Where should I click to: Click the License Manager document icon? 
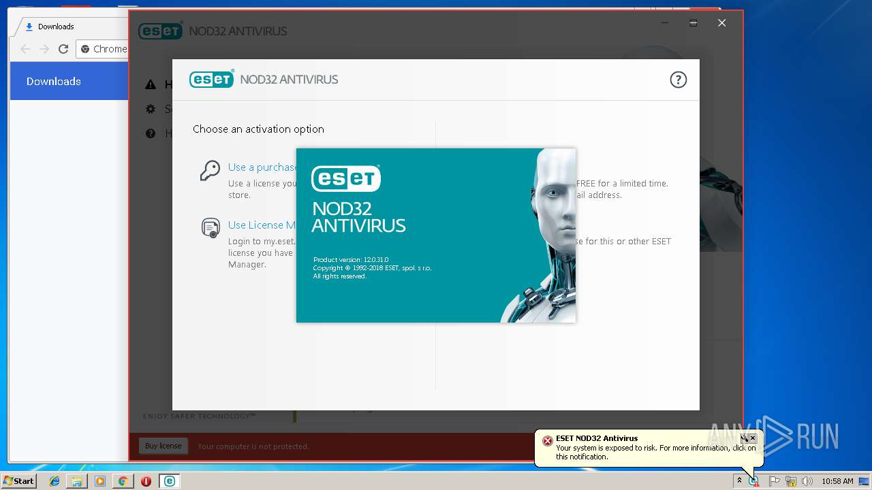coord(211,227)
